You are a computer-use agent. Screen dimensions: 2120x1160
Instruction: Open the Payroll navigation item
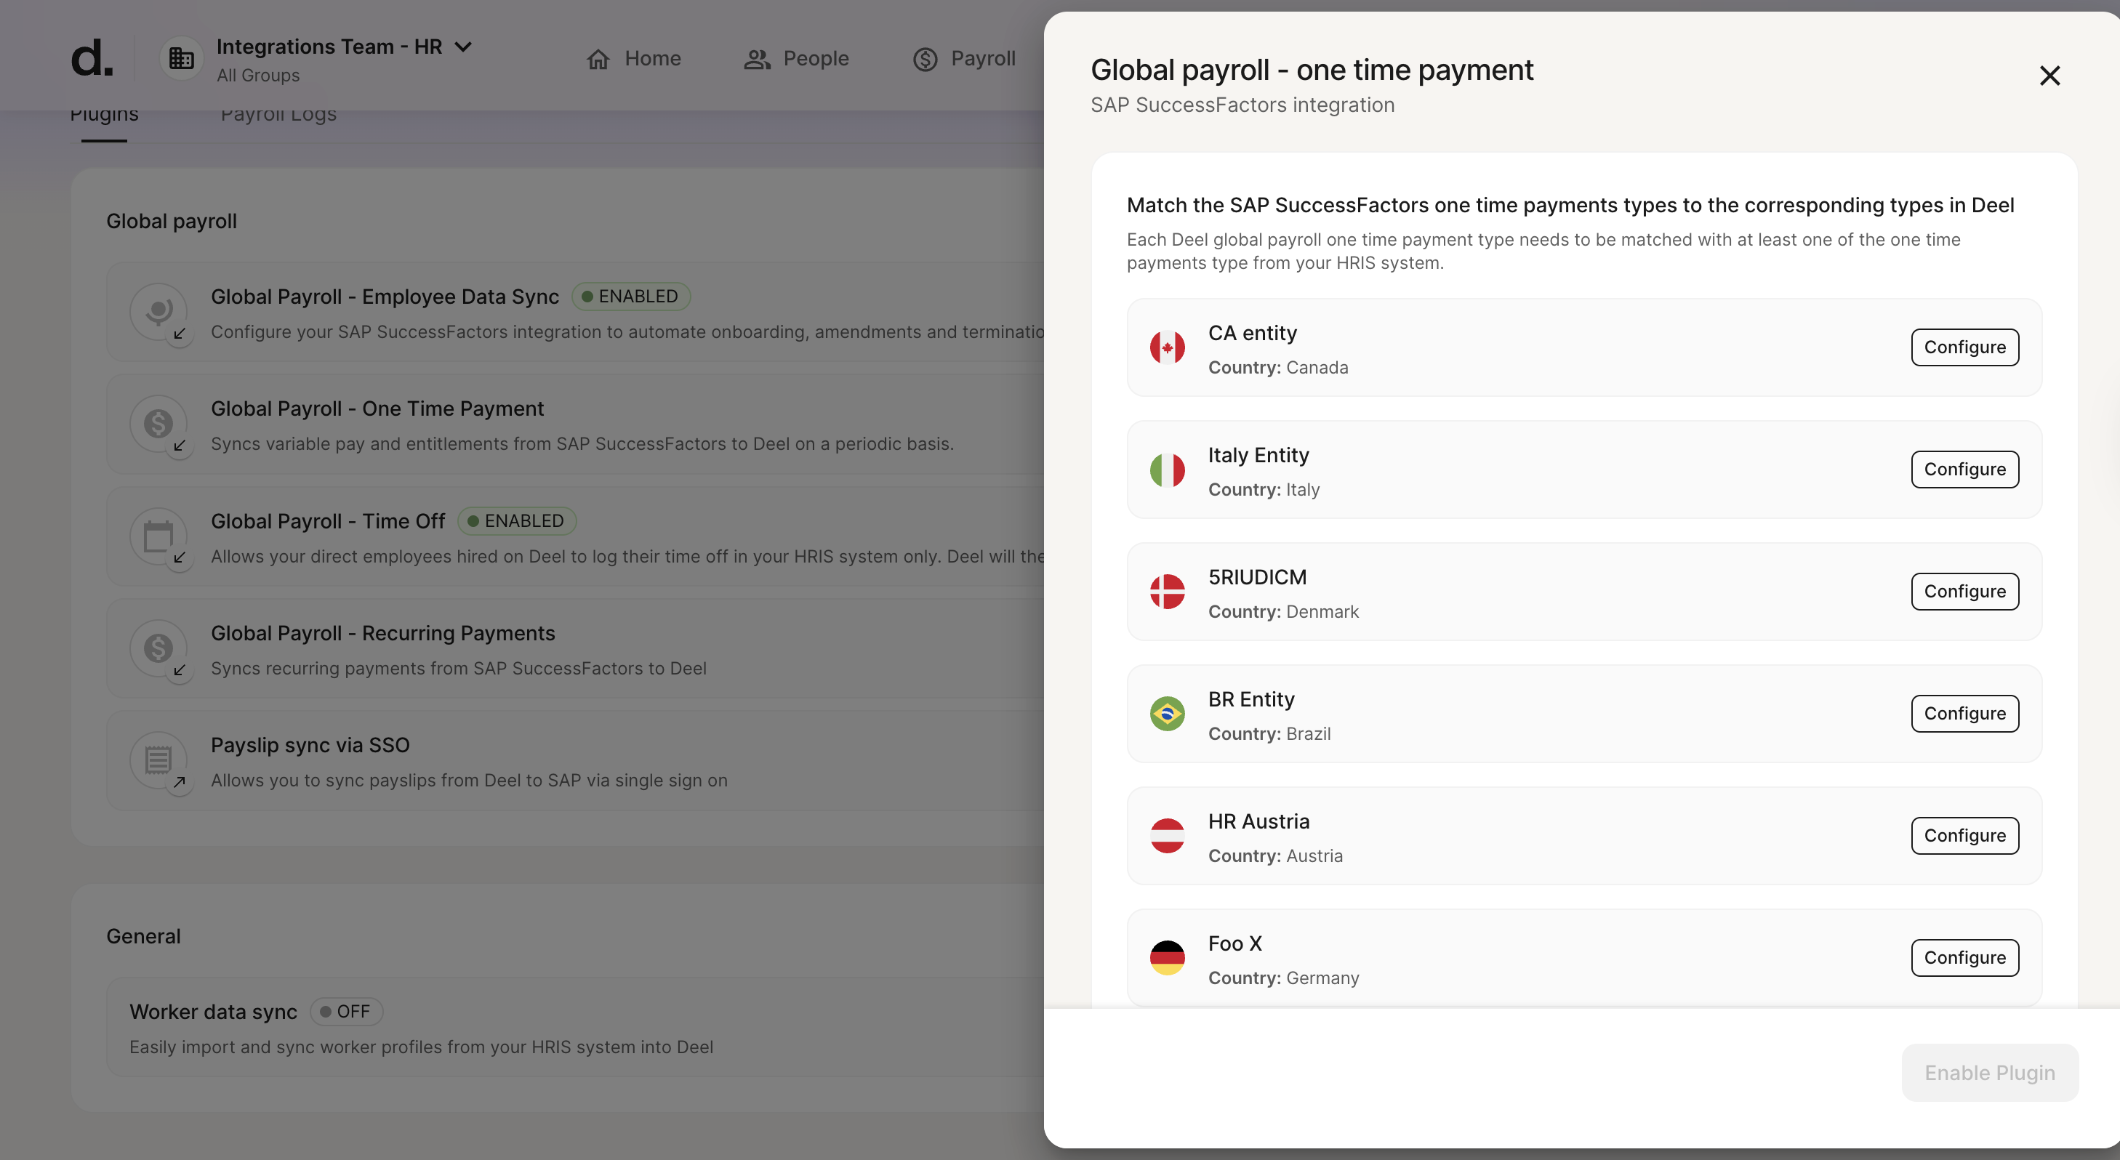click(x=965, y=58)
